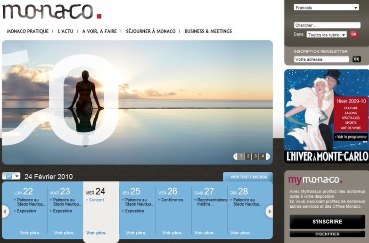369x243 pixels.
Task: Select Mercredi 24 in agenda
Action: click(x=96, y=192)
